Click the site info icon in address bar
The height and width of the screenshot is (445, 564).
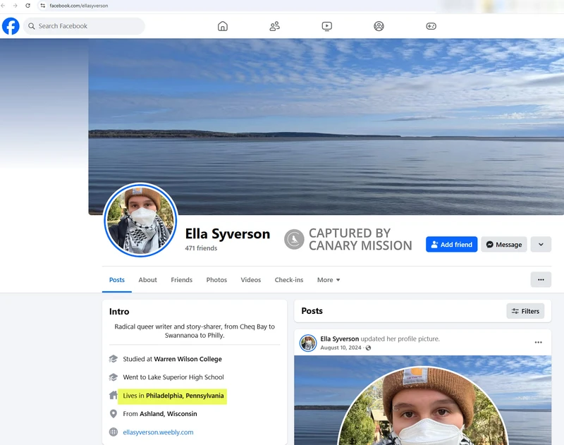click(x=43, y=6)
